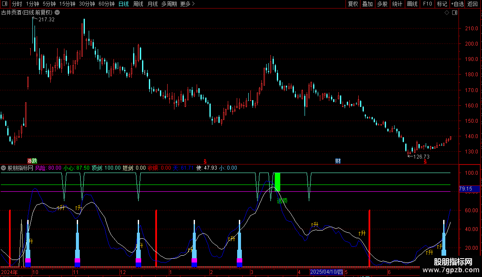Image resolution: width=482 pixels, height=277 pixels.
Task: Click the 返回 back button
Action: pyautogui.click(x=473, y=4)
